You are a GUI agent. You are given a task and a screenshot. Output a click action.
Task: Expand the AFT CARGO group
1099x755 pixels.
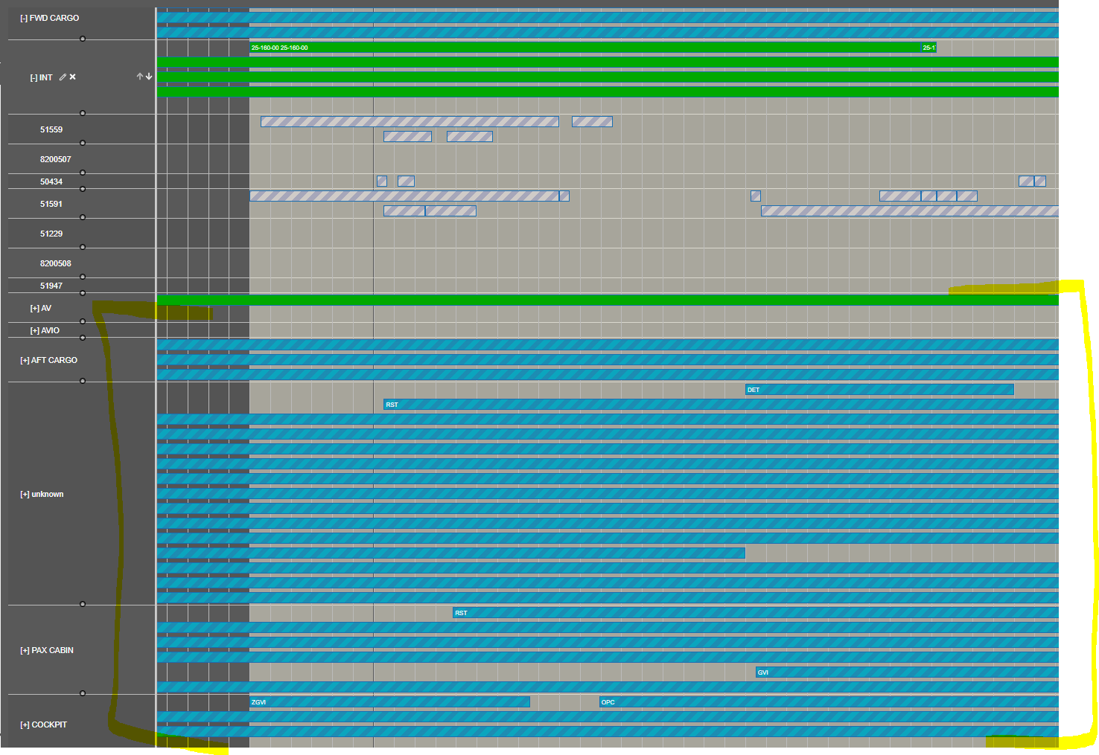point(25,360)
